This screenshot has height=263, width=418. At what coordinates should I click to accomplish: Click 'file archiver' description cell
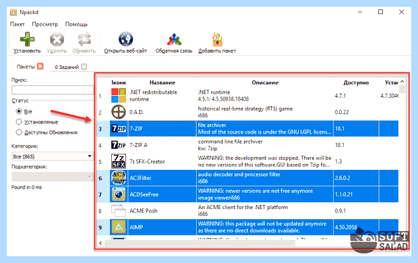[265, 129]
